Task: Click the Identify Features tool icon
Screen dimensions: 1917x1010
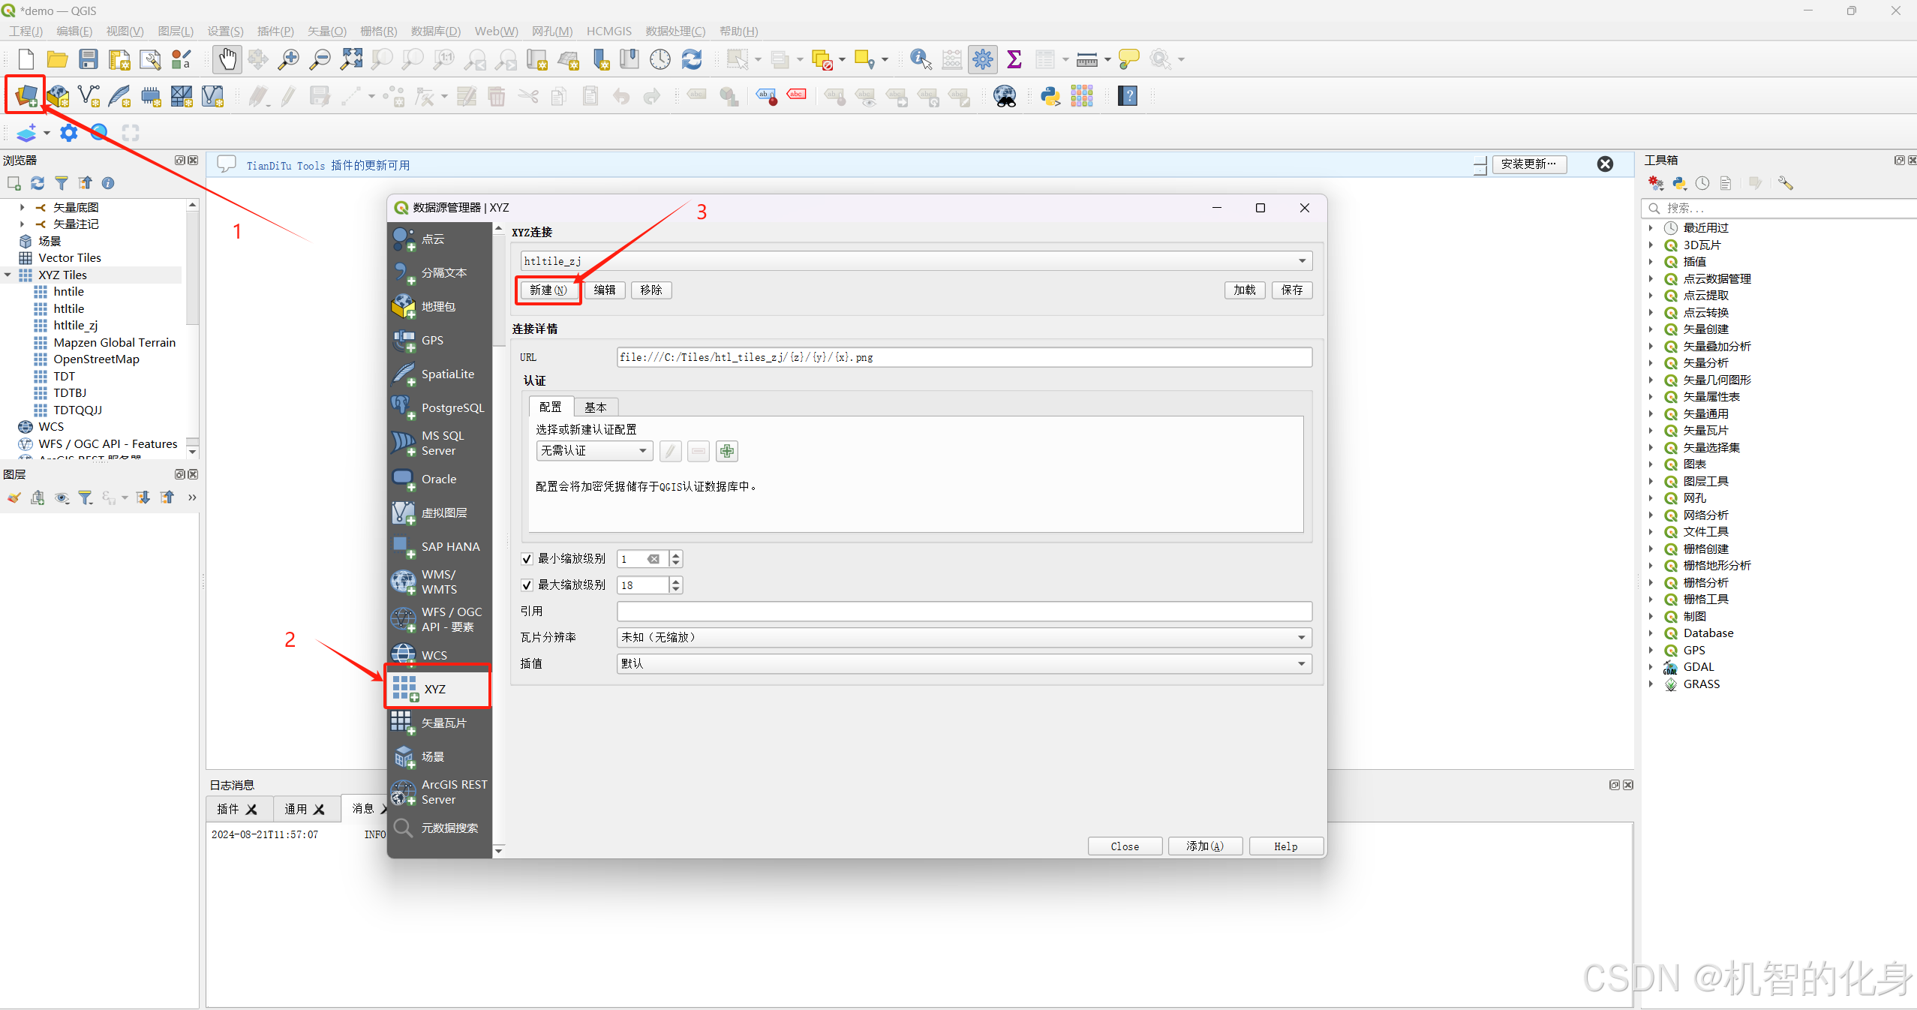Action: click(920, 59)
